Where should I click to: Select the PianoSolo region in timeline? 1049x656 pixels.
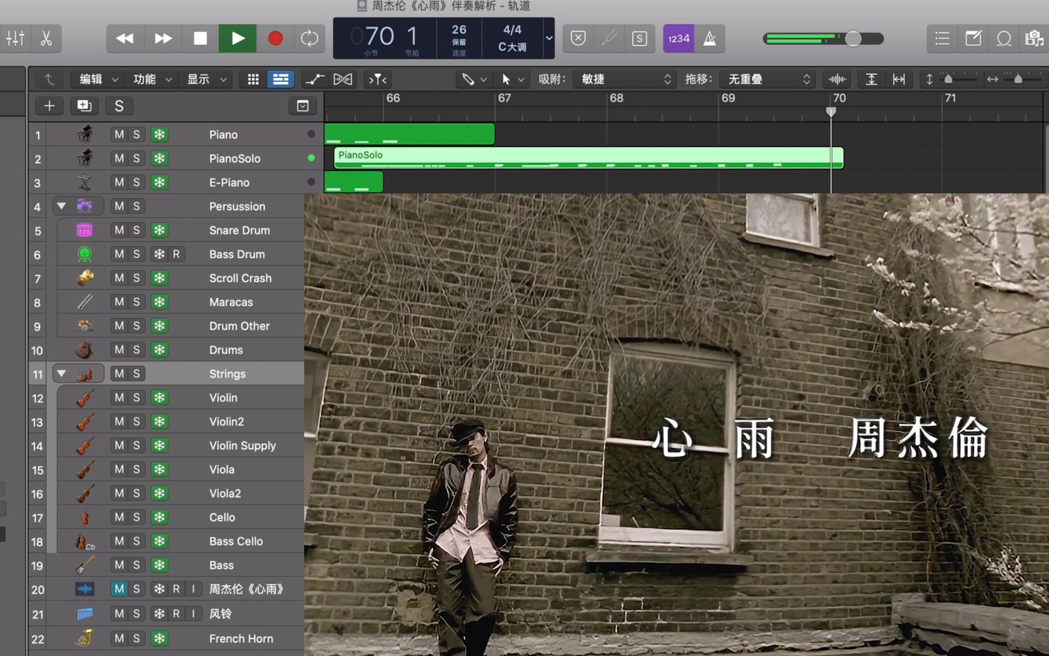click(588, 158)
